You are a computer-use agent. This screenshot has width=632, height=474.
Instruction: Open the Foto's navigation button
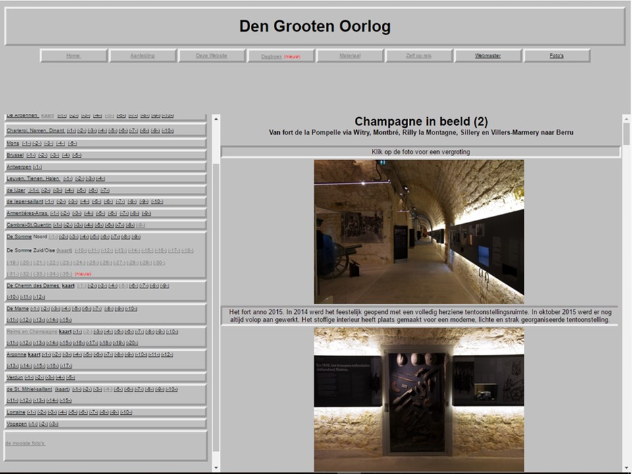point(557,55)
